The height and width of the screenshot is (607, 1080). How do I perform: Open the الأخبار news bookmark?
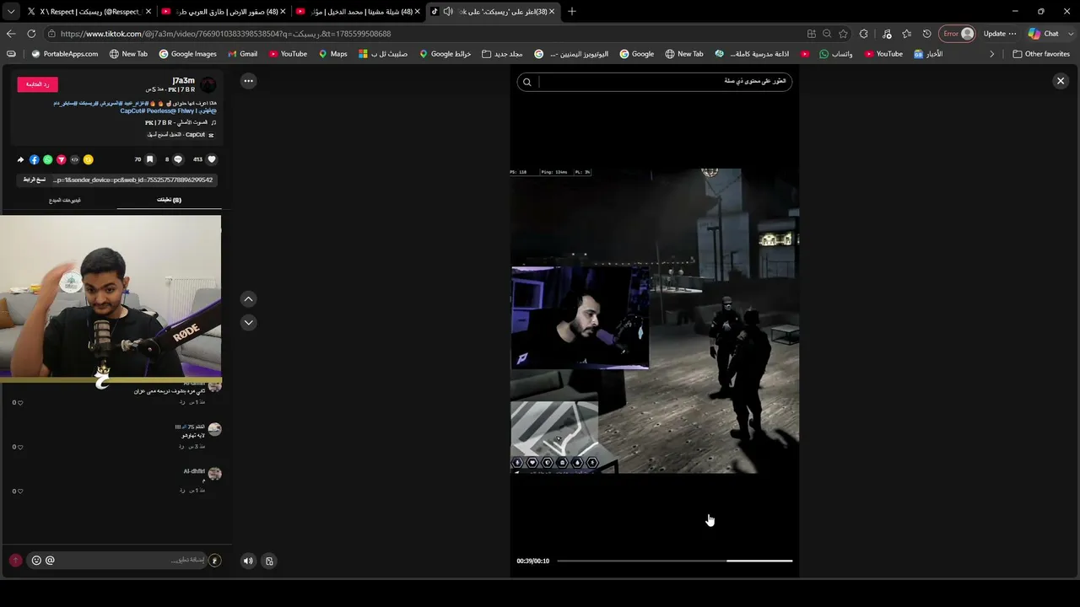coord(928,54)
